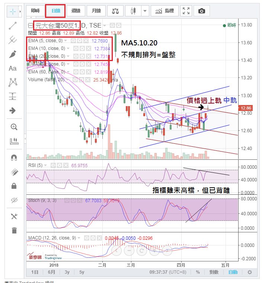
Task: Hide the EMA 10 indicator eye
Action: (x=76, y=48)
